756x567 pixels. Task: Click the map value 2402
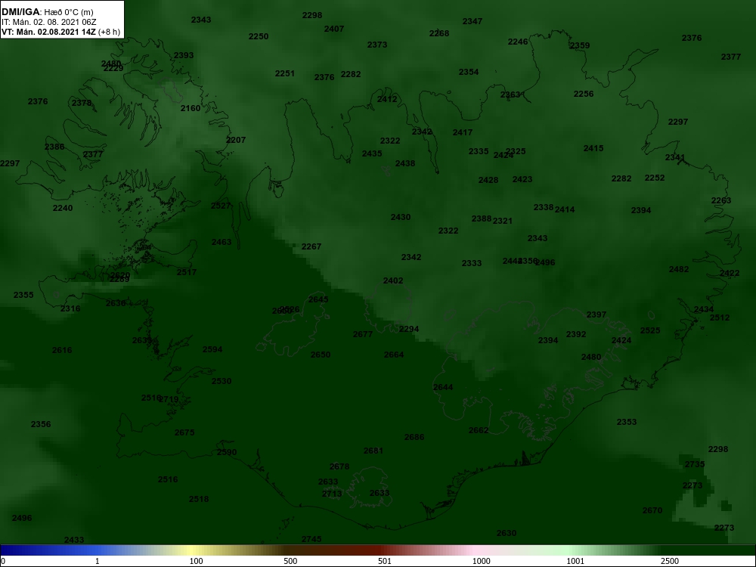tap(393, 280)
